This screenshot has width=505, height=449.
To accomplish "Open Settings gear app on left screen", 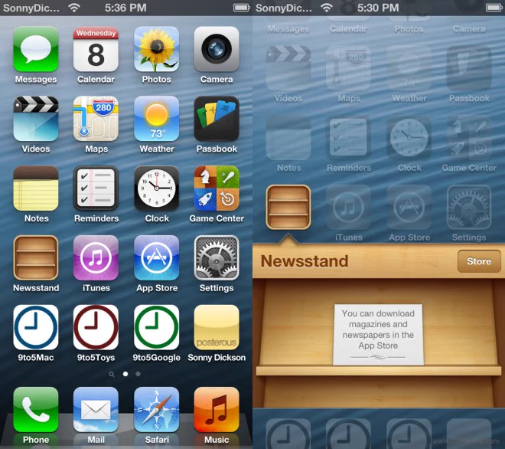I will 217,257.
